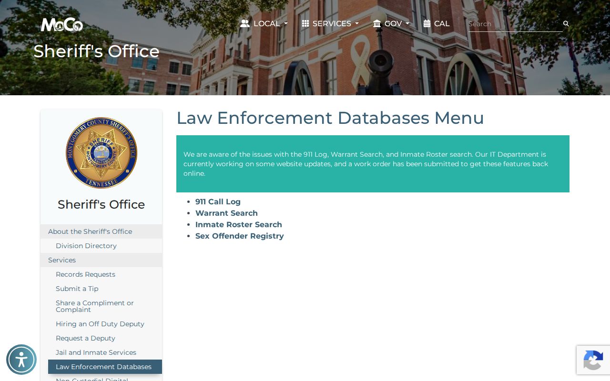Click the building icon beside GOV
The height and width of the screenshot is (381, 610).
point(377,23)
